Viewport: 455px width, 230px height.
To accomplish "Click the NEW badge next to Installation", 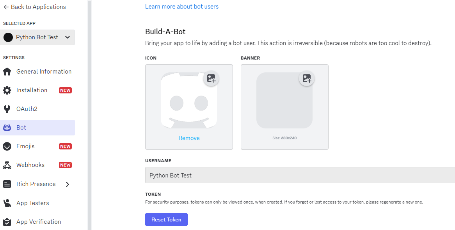I will 65,90.
